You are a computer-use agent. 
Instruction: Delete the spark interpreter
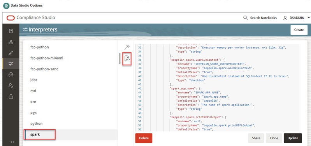coord(144,138)
